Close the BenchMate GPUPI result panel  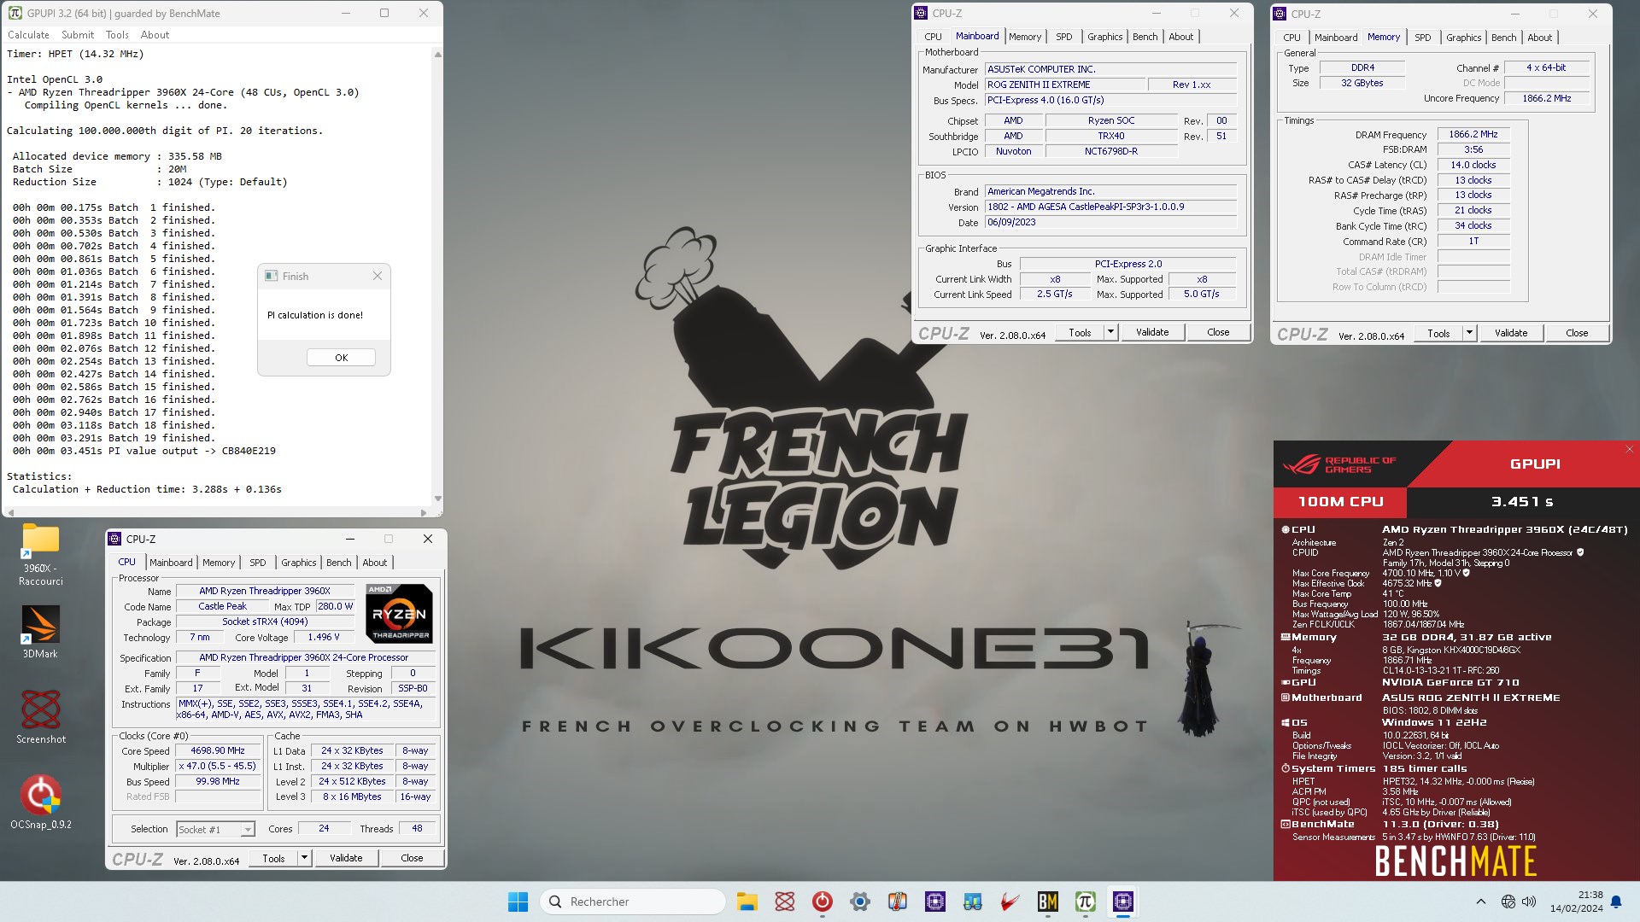point(1629,449)
